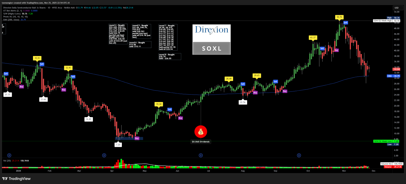Click the Buy marker near the 7.20 low
The width and height of the screenshot is (406, 184).
(x=137, y=138)
